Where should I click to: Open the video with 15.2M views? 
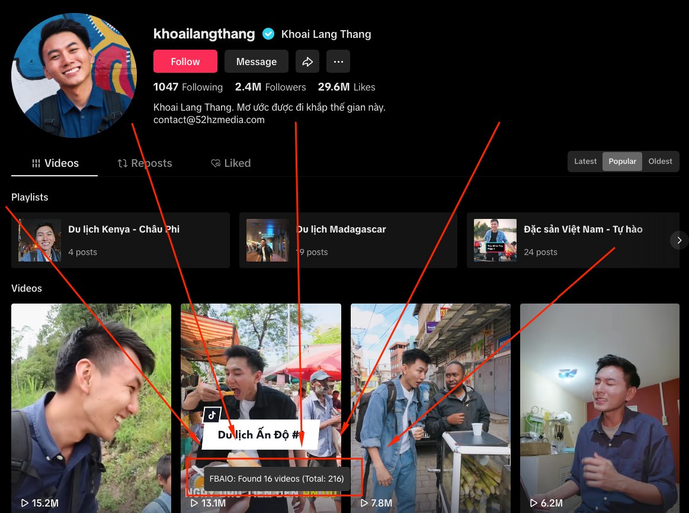point(91,408)
